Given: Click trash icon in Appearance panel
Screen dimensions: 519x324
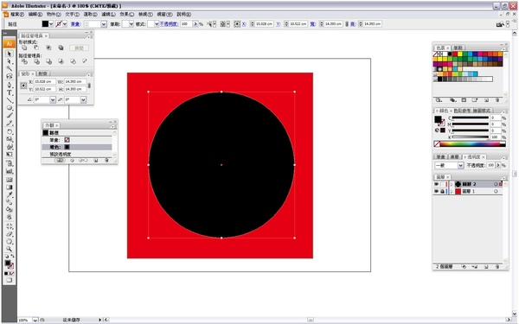Looking at the screenshot, I should 106,161.
